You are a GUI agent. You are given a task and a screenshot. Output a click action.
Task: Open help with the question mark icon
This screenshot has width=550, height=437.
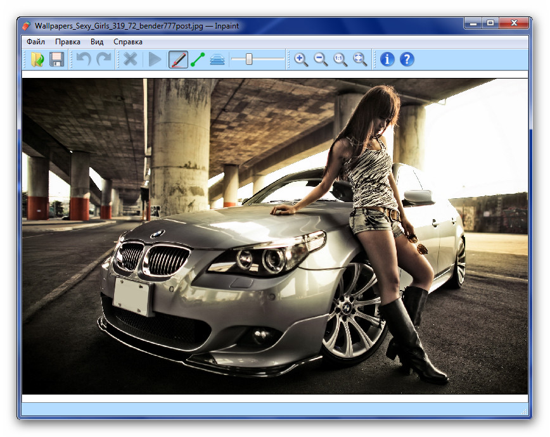coord(407,60)
